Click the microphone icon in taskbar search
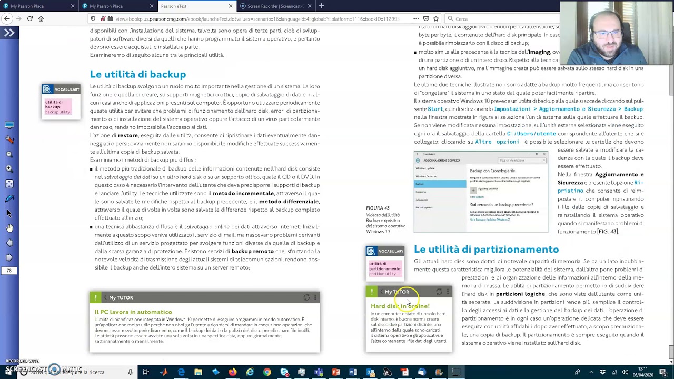Image resolution: width=674 pixels, height=379 pixels. 130,372
